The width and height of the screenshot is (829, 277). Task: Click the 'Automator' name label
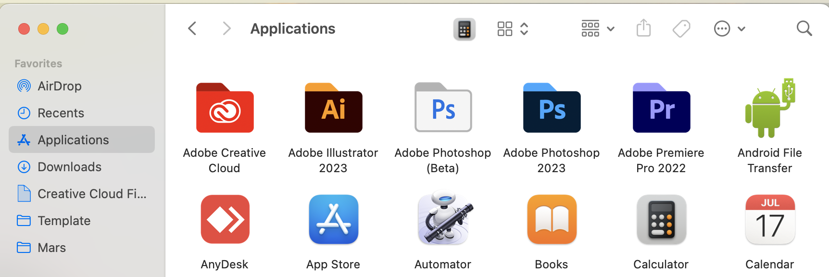tap(443, 264)
